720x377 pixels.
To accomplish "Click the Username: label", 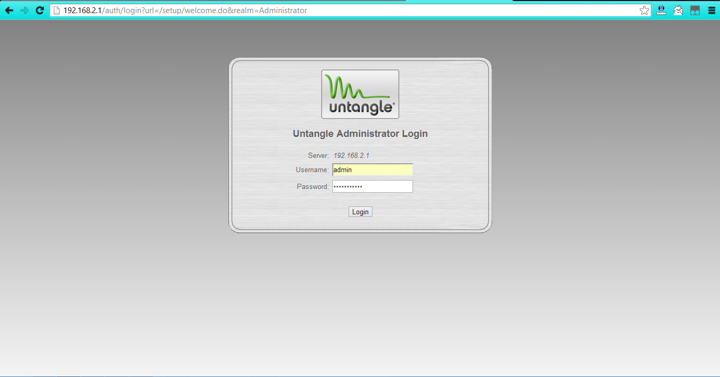I will coord(312,170).
